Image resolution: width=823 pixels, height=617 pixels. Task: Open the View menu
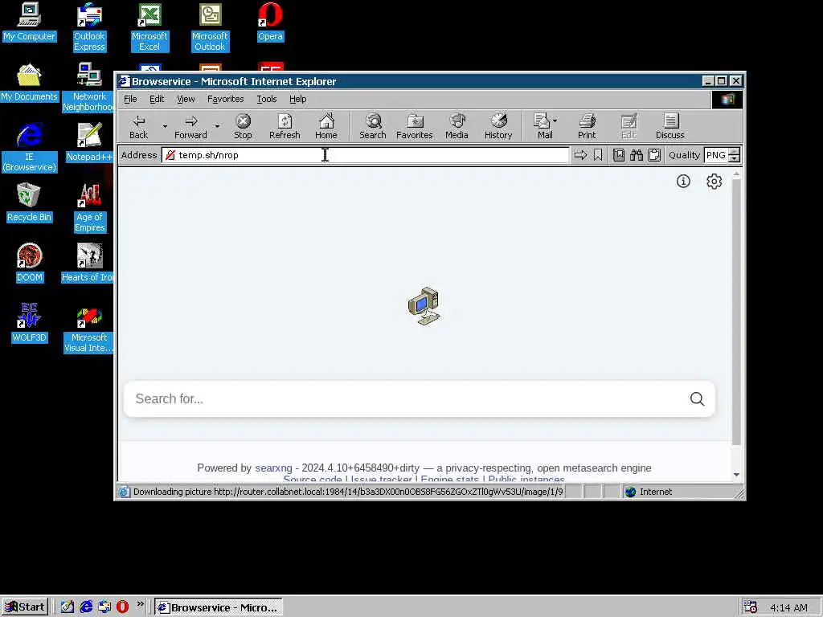pos(186,99)
